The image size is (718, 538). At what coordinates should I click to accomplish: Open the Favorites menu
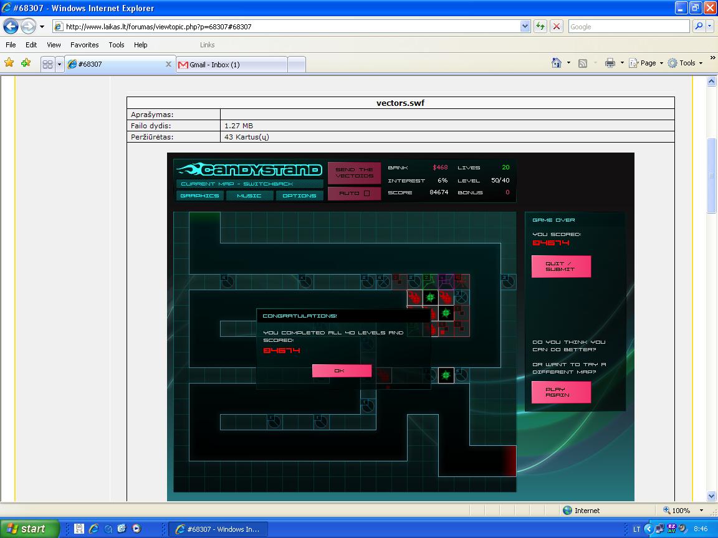84,45
